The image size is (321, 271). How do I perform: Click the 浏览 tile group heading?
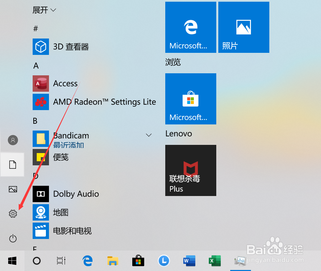pyautogui.click(x=173, y=62)
